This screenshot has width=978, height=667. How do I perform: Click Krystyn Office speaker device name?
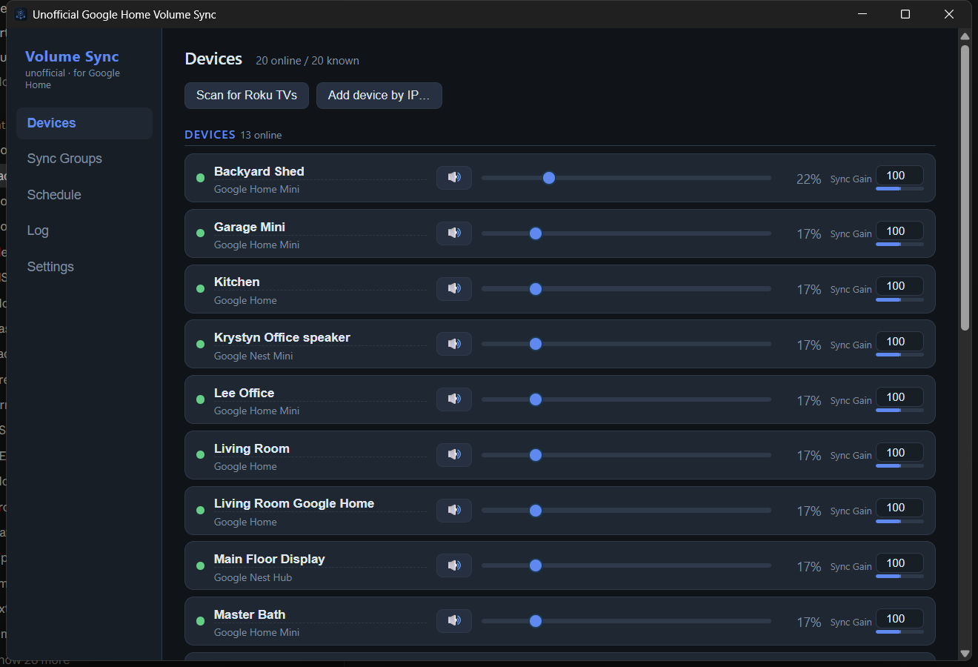(x=282, y=337)
